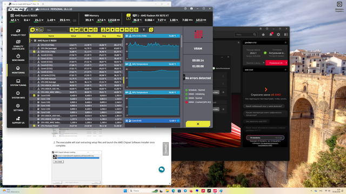Uncheck the CPU Package Power sensor row
346x194 pixels.
[x=34, y=126]
